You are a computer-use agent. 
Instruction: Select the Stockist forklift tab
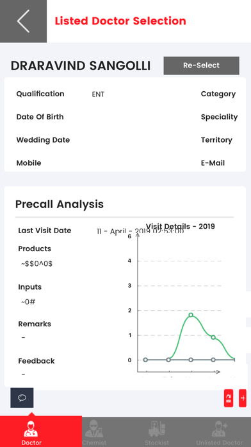coord(157,432)
